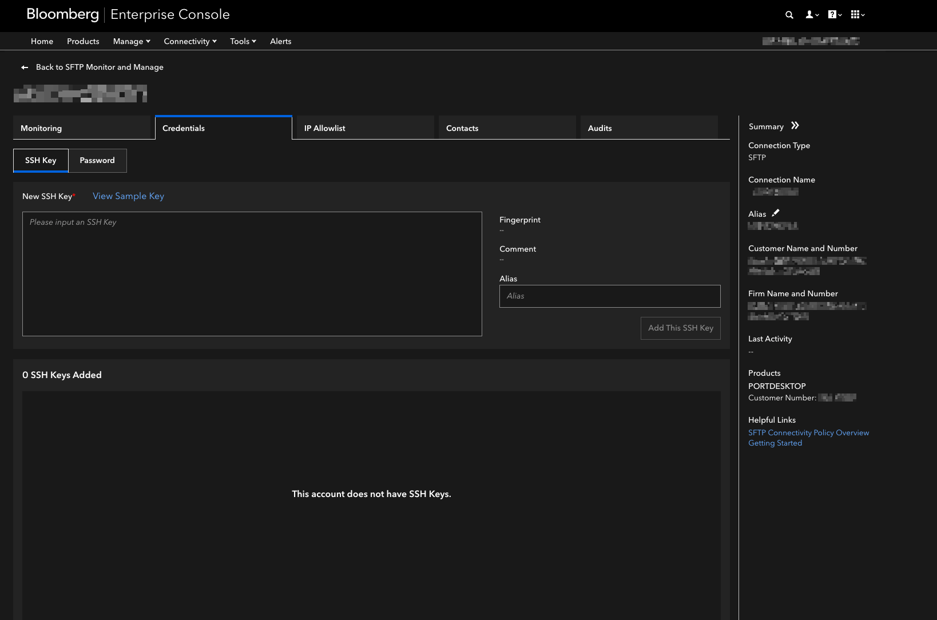Click the 'Customer Name and Number' label
Viewport: 937px width, 620px height.
tap(803, 249)
